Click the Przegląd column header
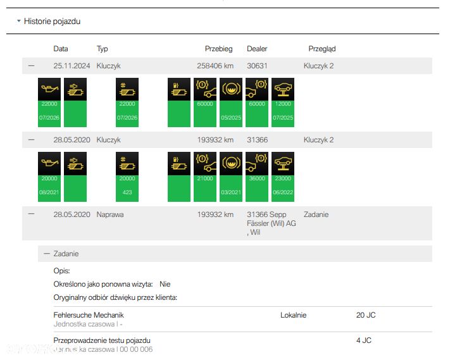The height and width of the screenshot is (360, 462). (x=322, y=49)
